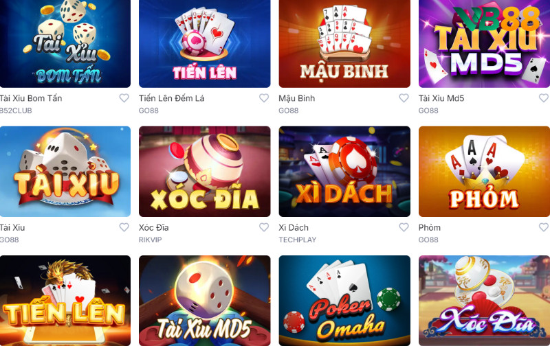This screenshot has height=346, width=550.
Task: Click the TECHPLAY provider label
Action: click(298, 240)
